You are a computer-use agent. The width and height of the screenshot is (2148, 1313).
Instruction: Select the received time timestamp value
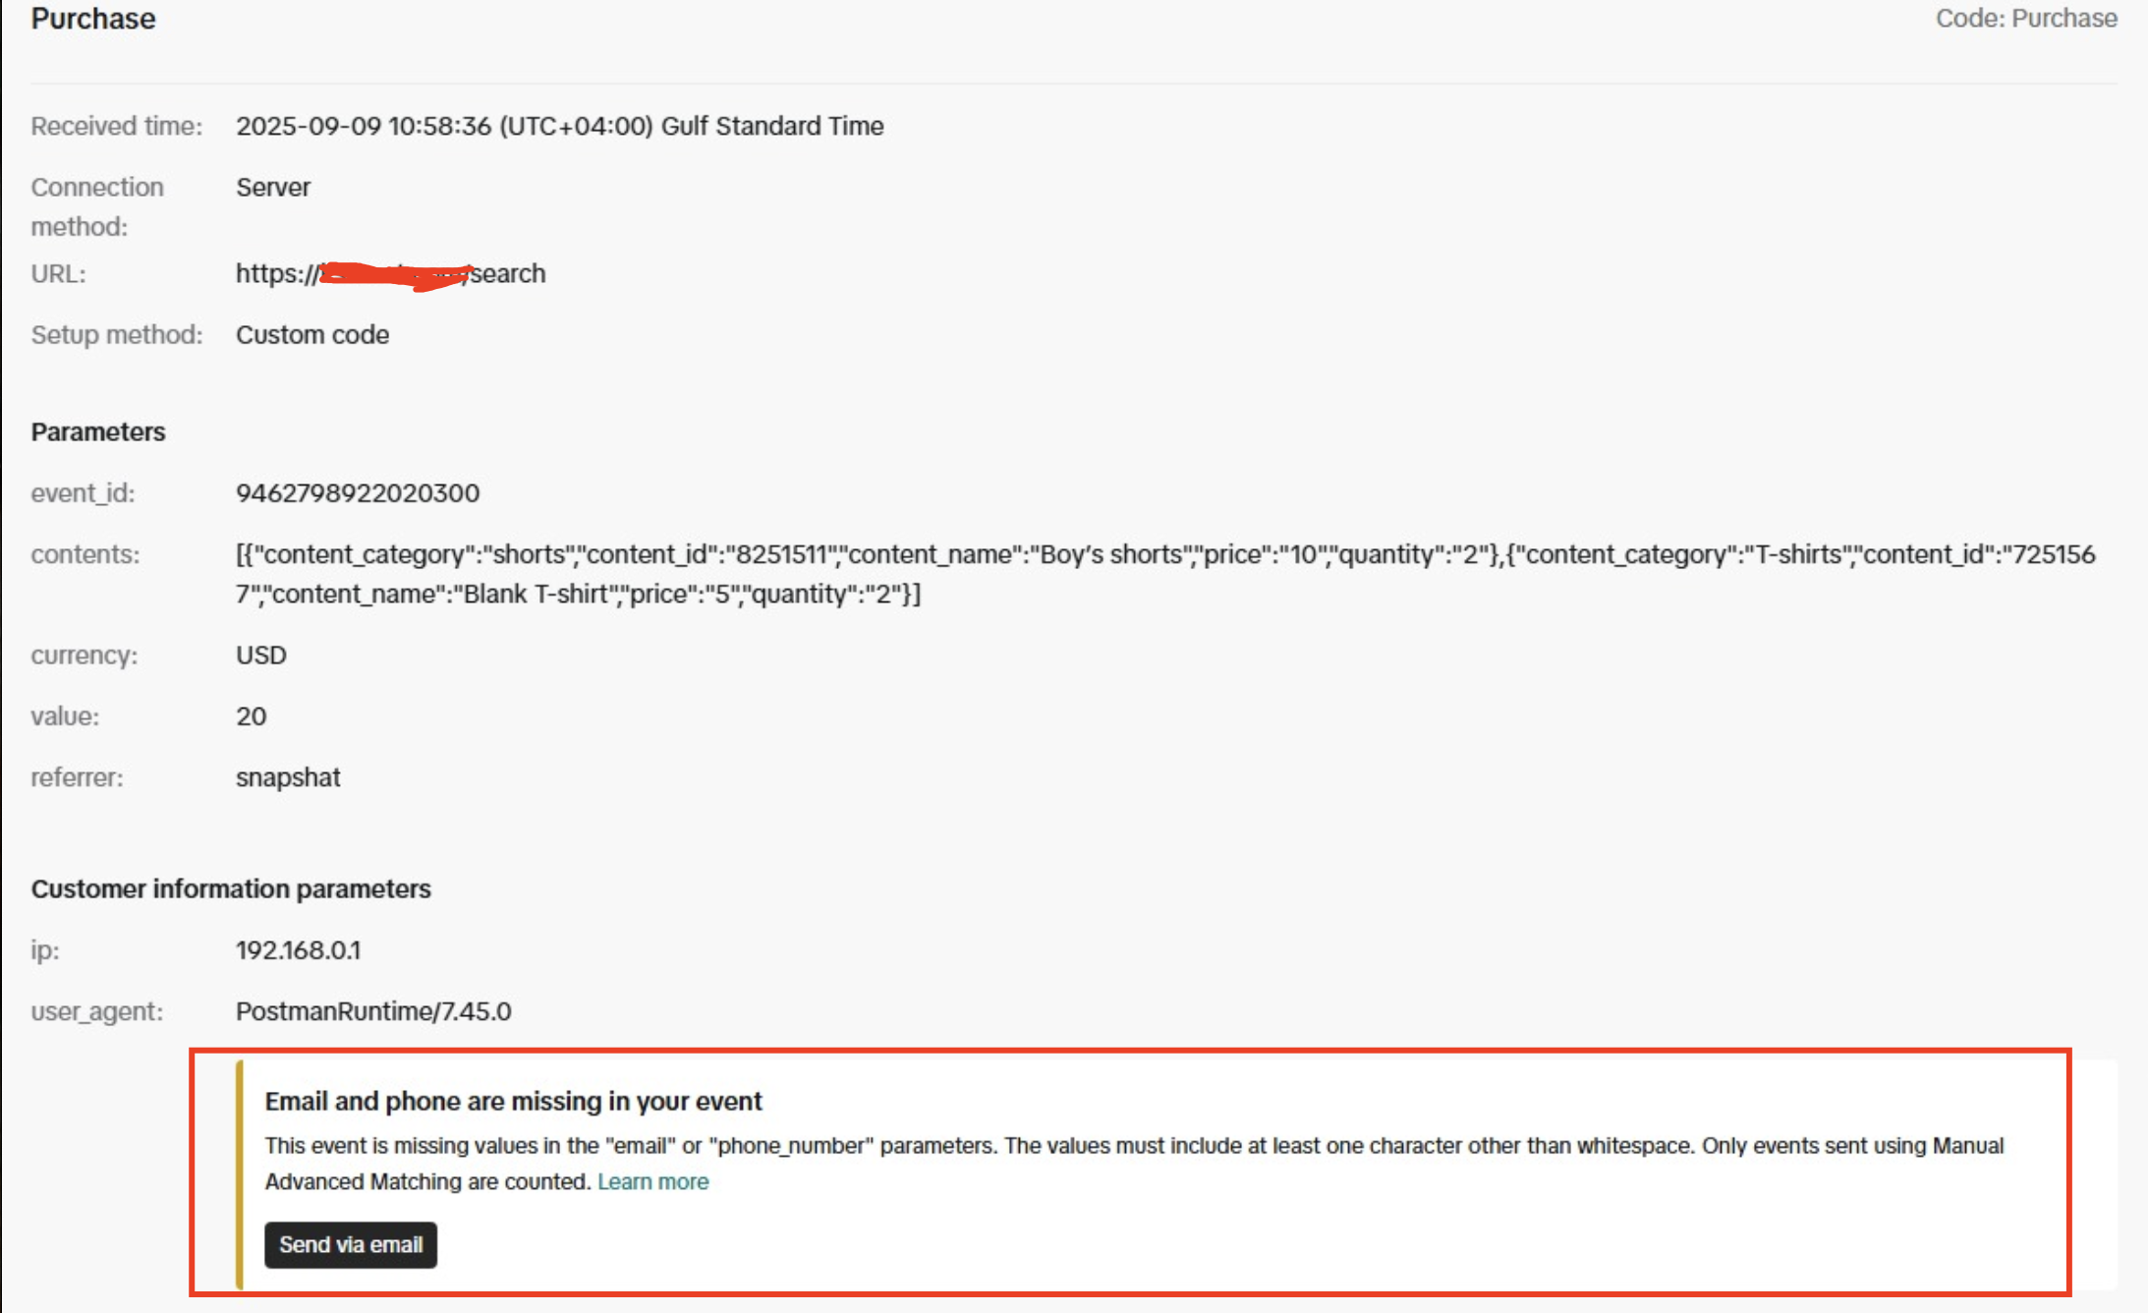coord(559,126)
